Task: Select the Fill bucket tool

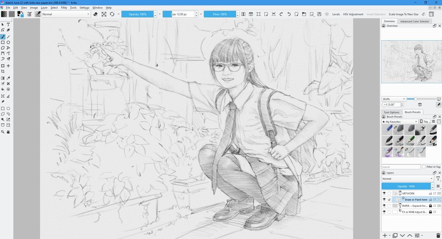Action: 3,89
